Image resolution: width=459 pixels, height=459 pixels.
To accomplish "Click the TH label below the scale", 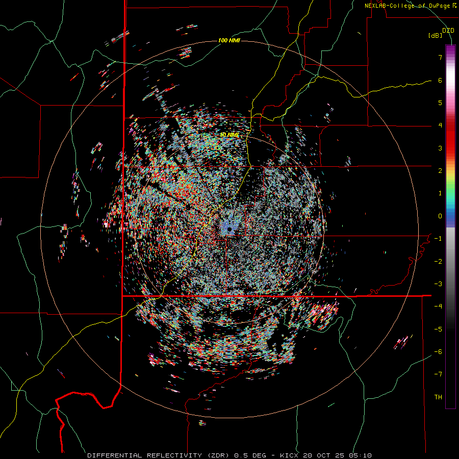I will 438,397.
